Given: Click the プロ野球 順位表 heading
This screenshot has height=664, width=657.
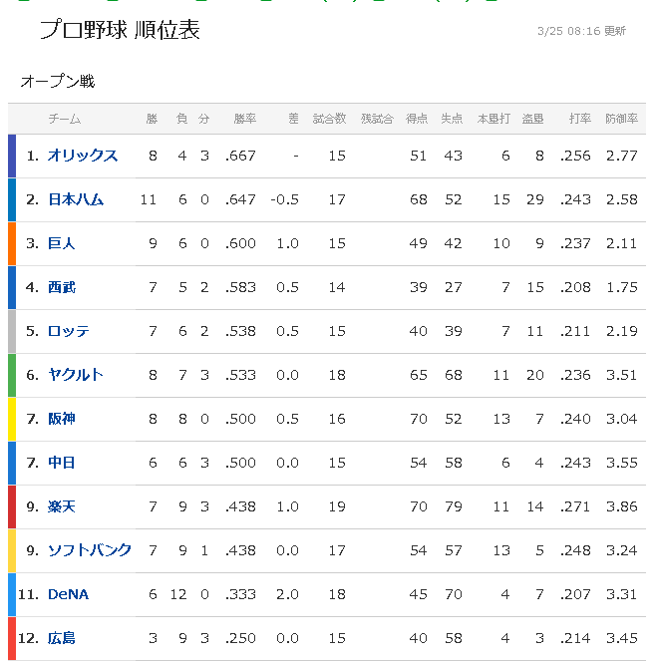Looking at the screenshot, I should (120, 30).
